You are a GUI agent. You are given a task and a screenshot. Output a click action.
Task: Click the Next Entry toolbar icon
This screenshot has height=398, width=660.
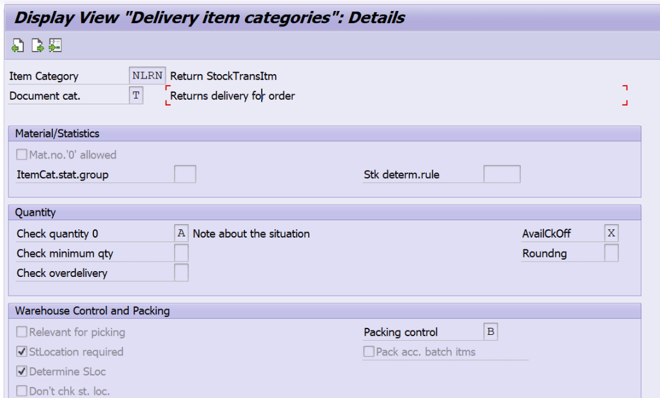pos(37,45)
